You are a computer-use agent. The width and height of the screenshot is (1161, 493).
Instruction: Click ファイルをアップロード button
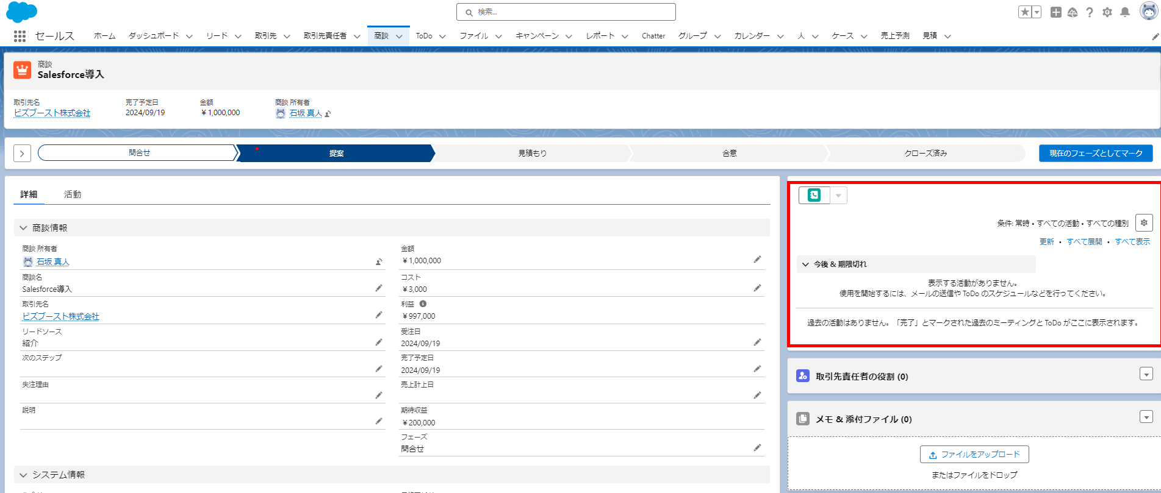coord(974,455)
